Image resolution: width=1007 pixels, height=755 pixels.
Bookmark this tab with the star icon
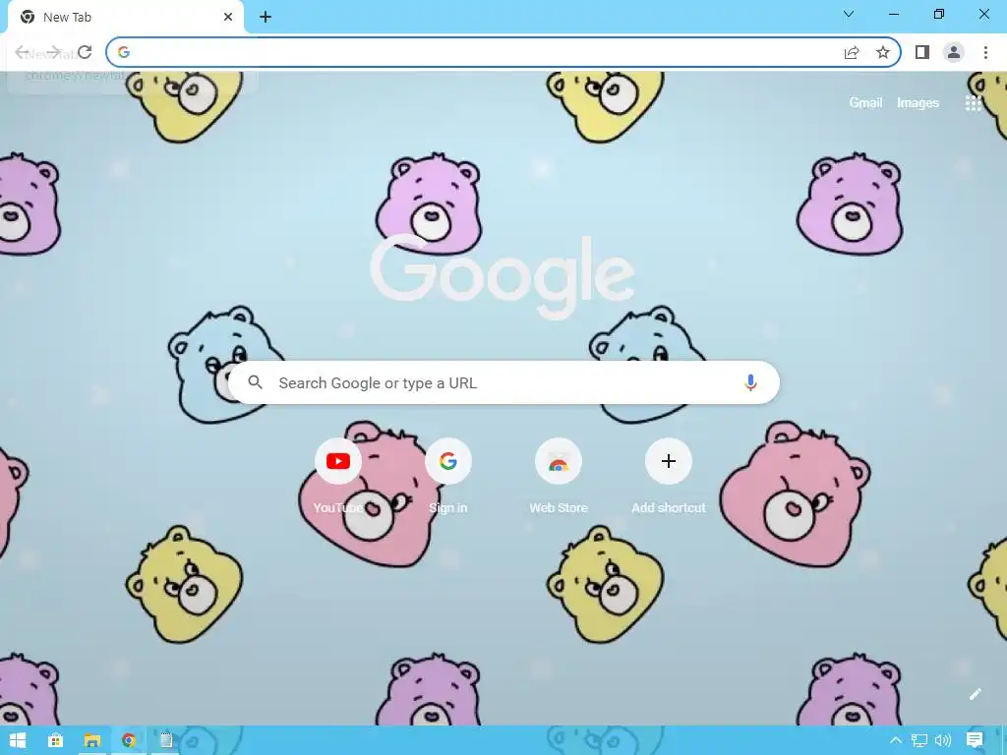pyautogui.click(x=883, y=52)
